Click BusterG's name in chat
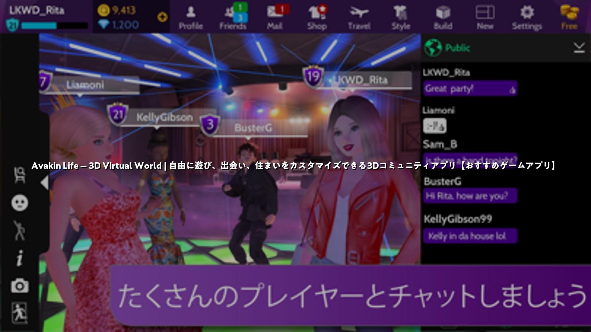The width and height of the screenshot is (591, 332). point(442,181)
